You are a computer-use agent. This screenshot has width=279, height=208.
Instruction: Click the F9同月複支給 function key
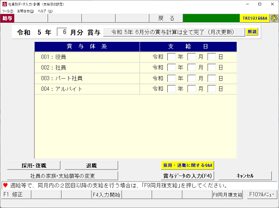pos(227,194)
